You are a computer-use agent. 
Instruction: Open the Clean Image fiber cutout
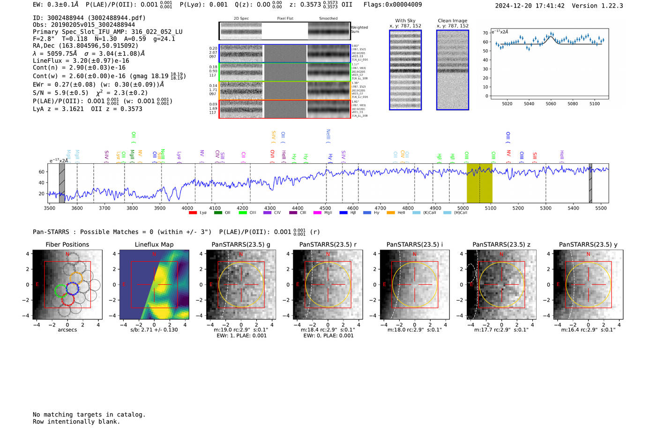click(x=453, y=70)
